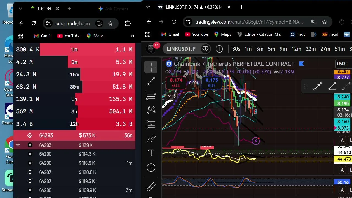Select the 51m chart interval
Viewport: 352px width, 198px height.
340,49
